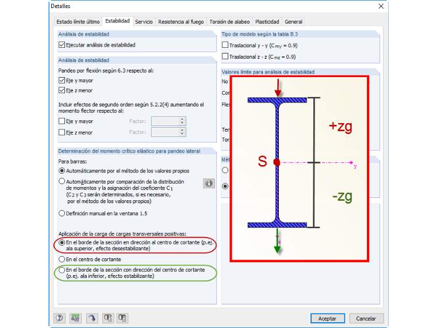Click the Aceptar button
Image resolution: width=437 pixels, height=328 pixels.
[x=328, y=318]
